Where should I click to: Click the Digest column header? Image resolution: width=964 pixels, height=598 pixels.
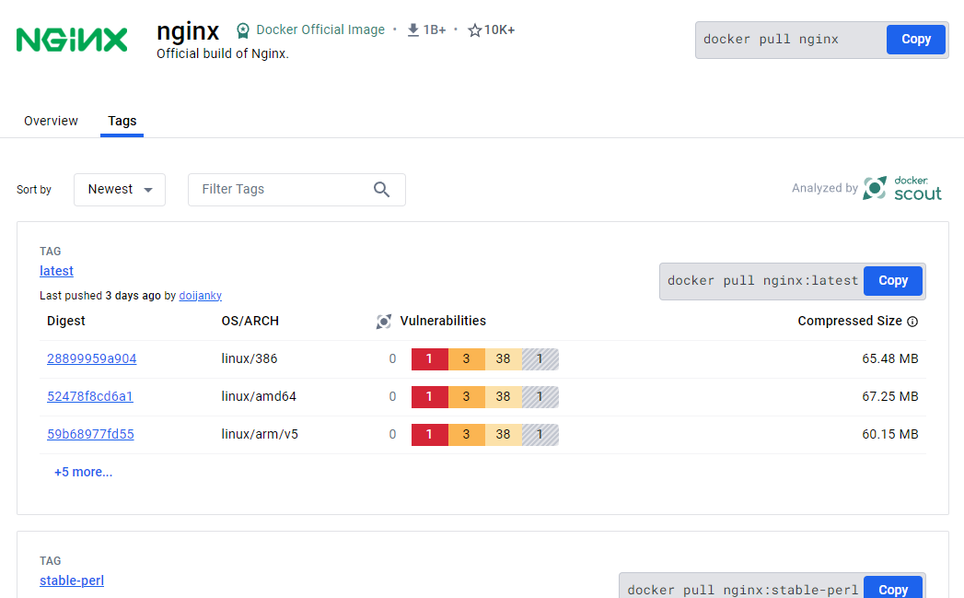65,322
